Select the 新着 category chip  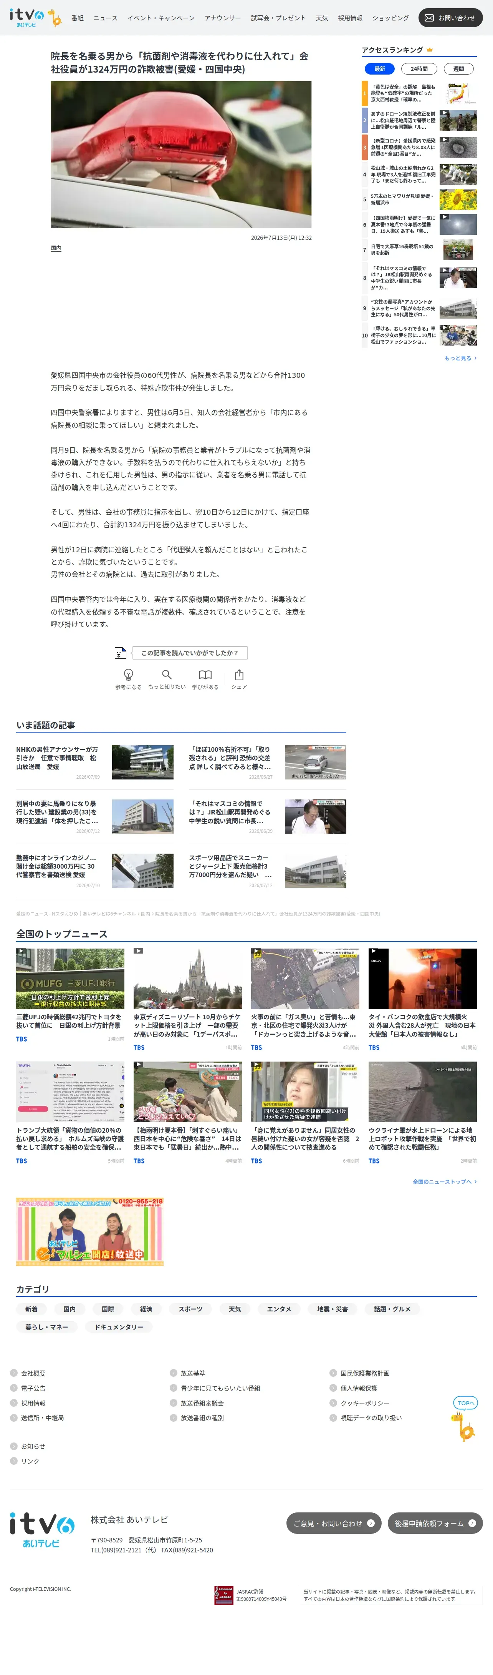click(x=31, y=1309)
